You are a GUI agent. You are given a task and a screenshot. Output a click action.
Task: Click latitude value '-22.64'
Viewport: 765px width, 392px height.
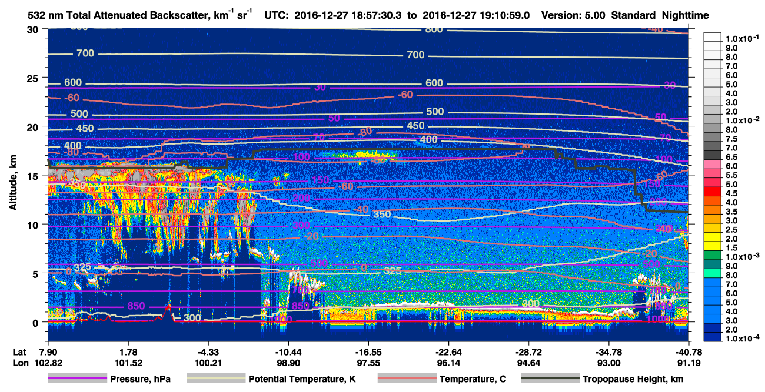click(448, 352)
